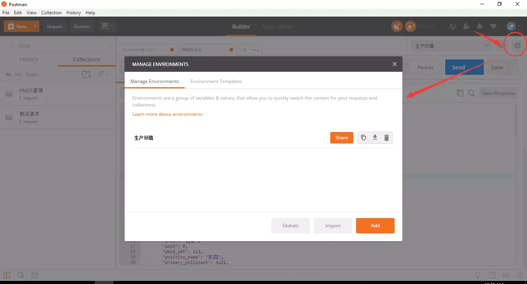Open Globals from the dialog

coord(291,226)
